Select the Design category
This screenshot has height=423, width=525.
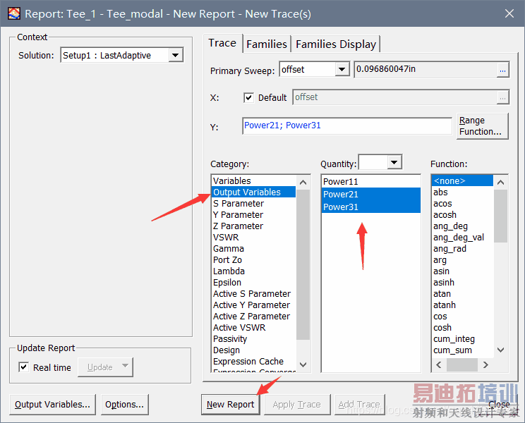point(254,350)
